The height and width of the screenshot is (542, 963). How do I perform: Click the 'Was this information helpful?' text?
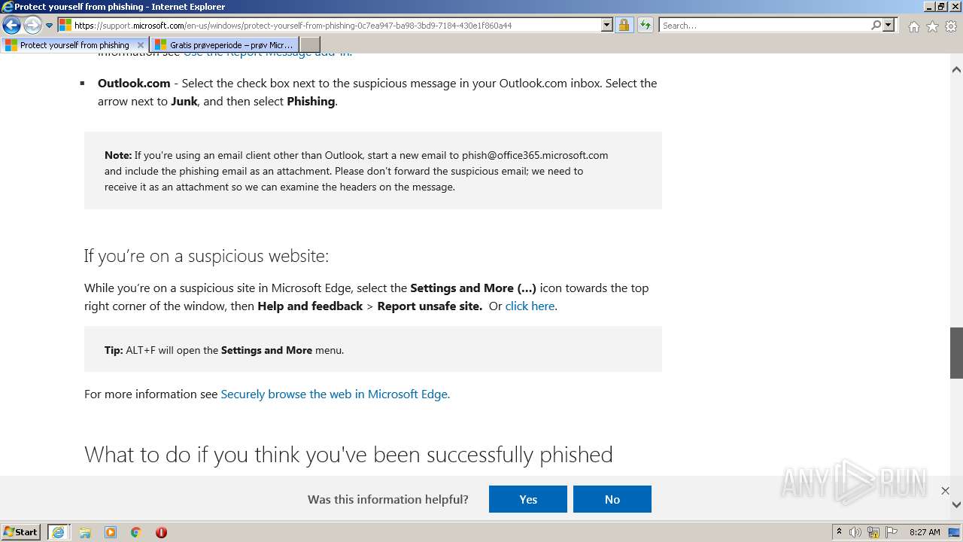(x=388, y=499)
